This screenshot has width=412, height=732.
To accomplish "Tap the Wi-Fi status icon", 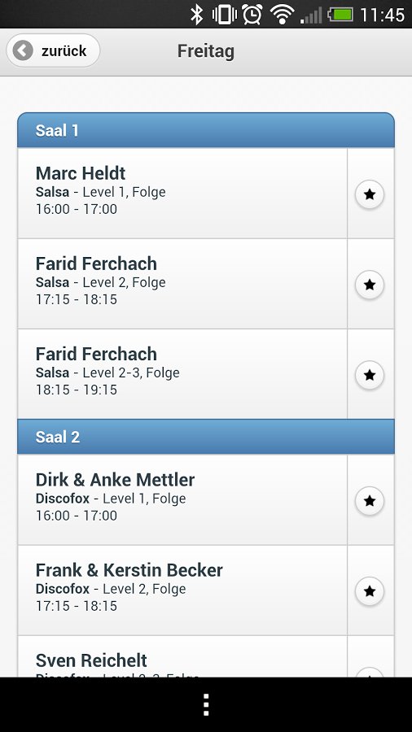I will 282,15.
